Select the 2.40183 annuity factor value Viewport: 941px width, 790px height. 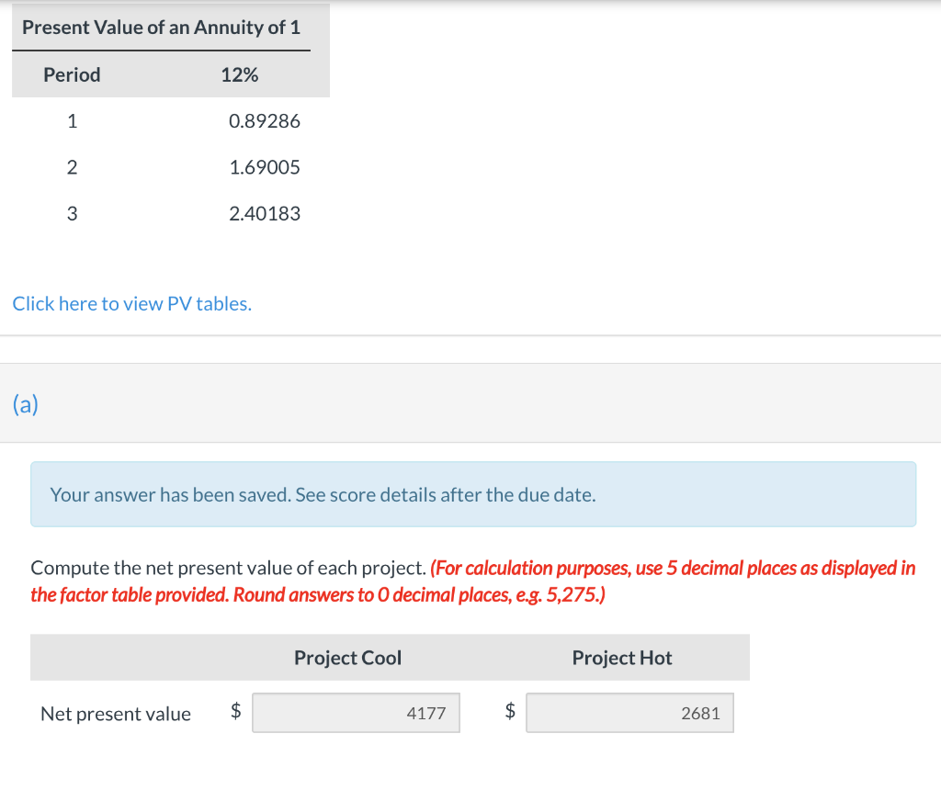(264, 213)
